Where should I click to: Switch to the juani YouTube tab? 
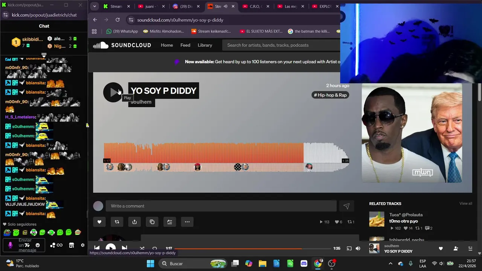pyautogui.click(x=151, y=6)
